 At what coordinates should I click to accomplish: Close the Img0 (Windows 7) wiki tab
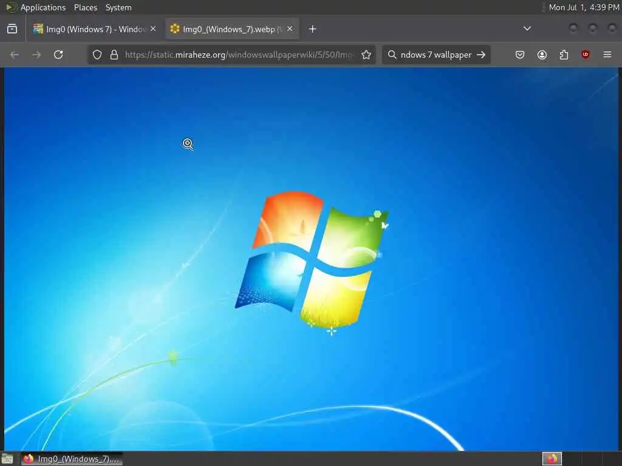[153, 29]
